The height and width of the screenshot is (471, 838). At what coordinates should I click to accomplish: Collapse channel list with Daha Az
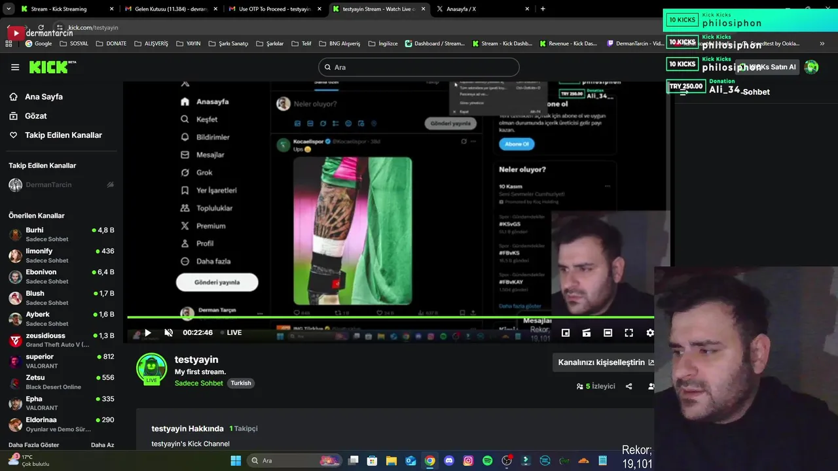pos(102,445)
